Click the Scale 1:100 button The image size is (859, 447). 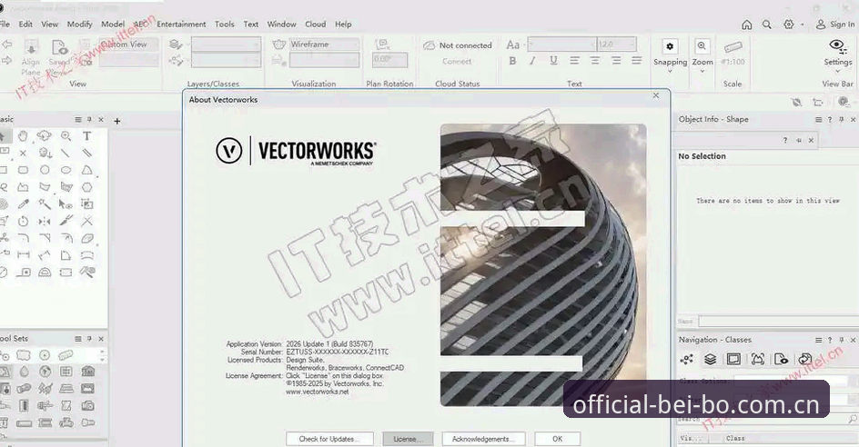point(733,54)
